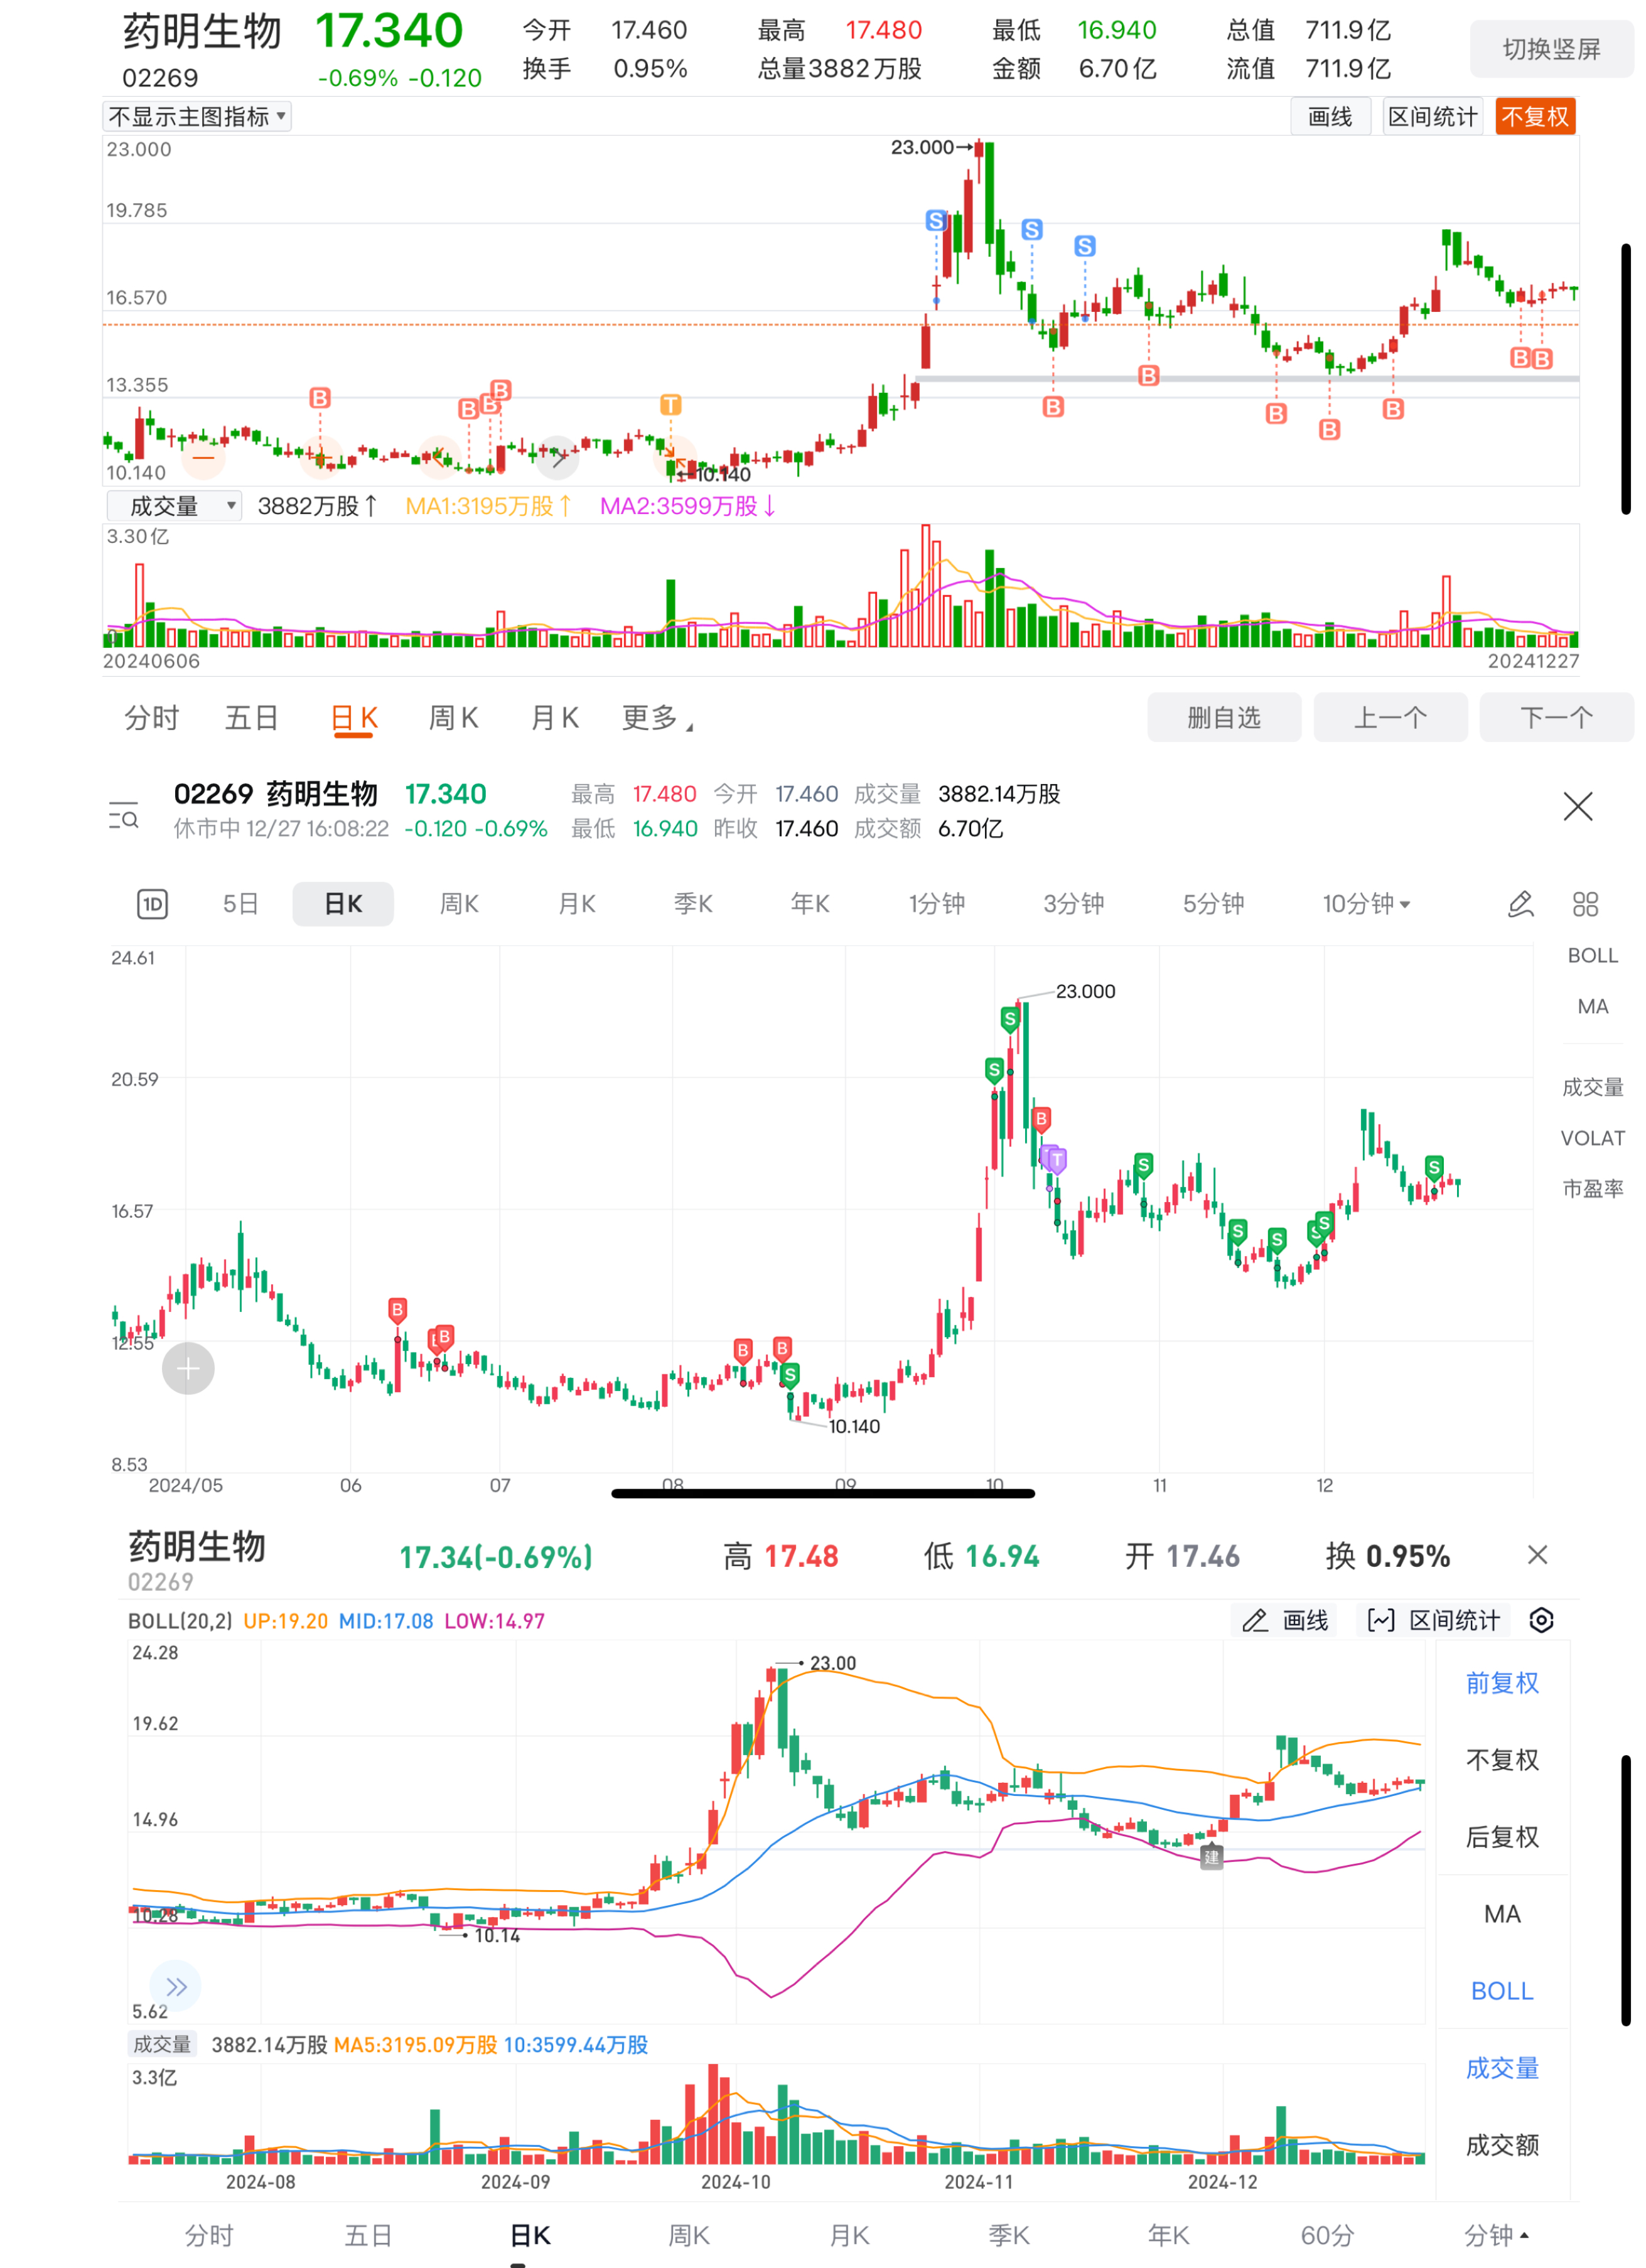Viewport: 1646px width, 2268px height.
Task: Tap the double-chevron expand arrow circle
Action: click(176, 1986)
